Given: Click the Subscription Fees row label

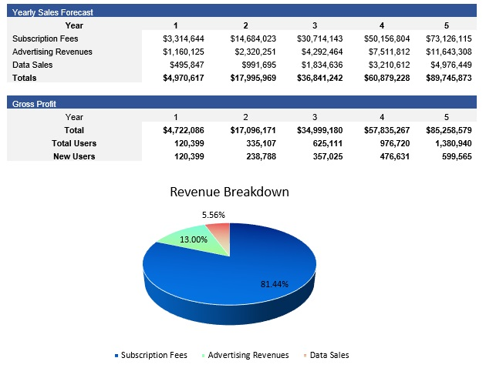Looking at the screenshot, I should pyautogui.click(x=46, y=38).
